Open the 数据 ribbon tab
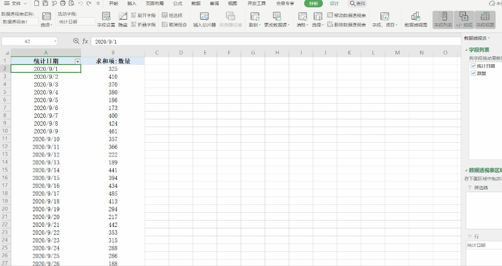 (x=196, y=3)
